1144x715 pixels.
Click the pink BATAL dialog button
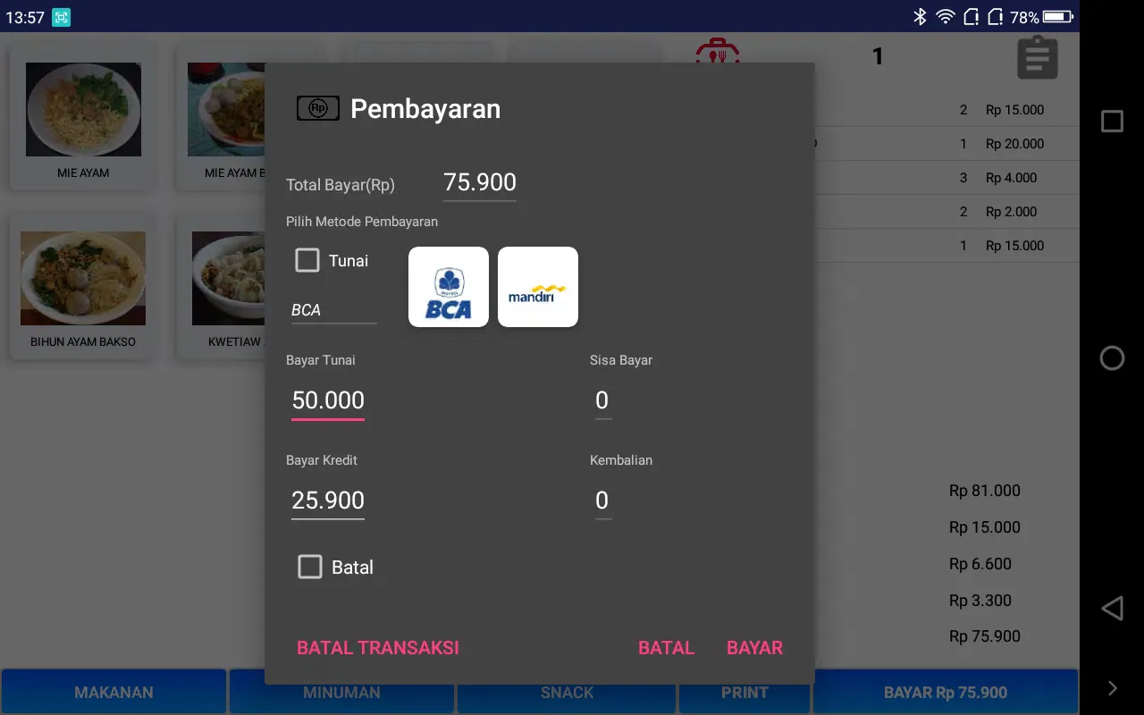click(x=666, y=648)
